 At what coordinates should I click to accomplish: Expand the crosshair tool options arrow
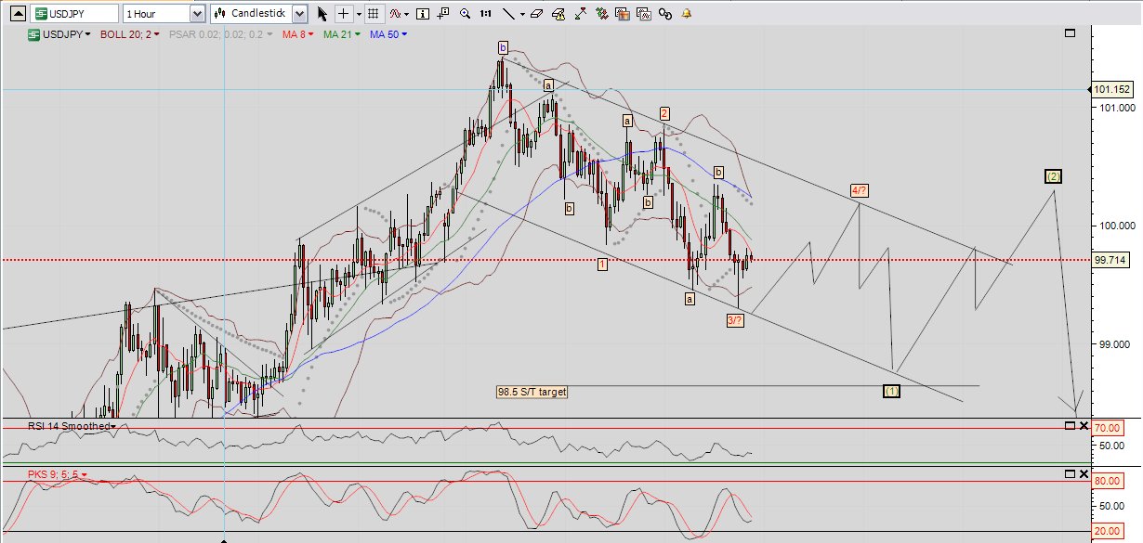358,14
